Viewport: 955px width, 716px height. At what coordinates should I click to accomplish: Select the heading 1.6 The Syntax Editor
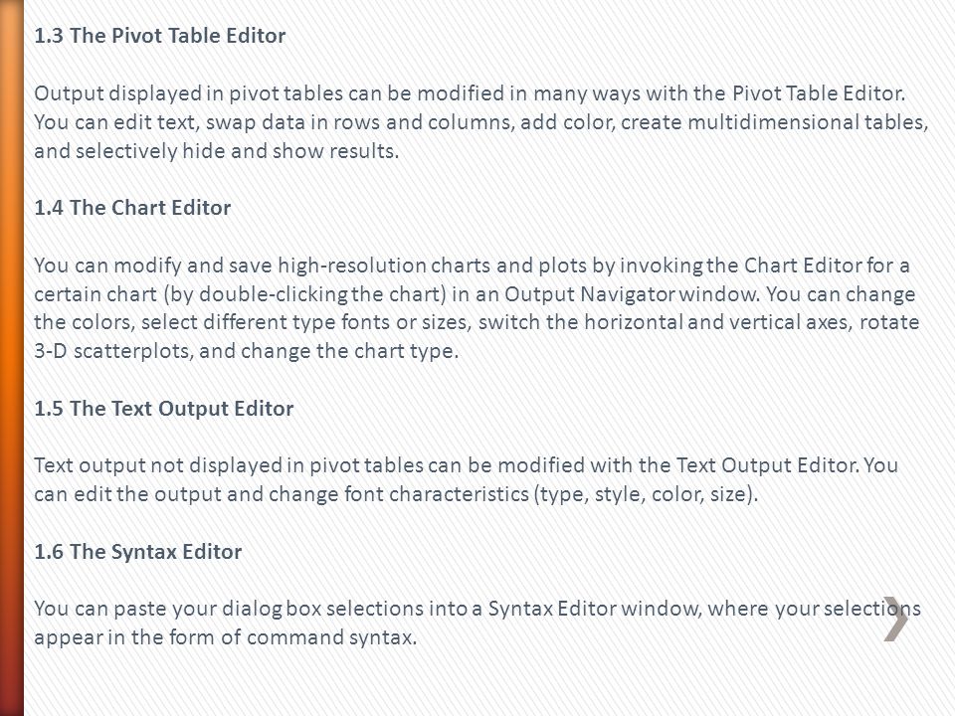click(x=137, y=552)
